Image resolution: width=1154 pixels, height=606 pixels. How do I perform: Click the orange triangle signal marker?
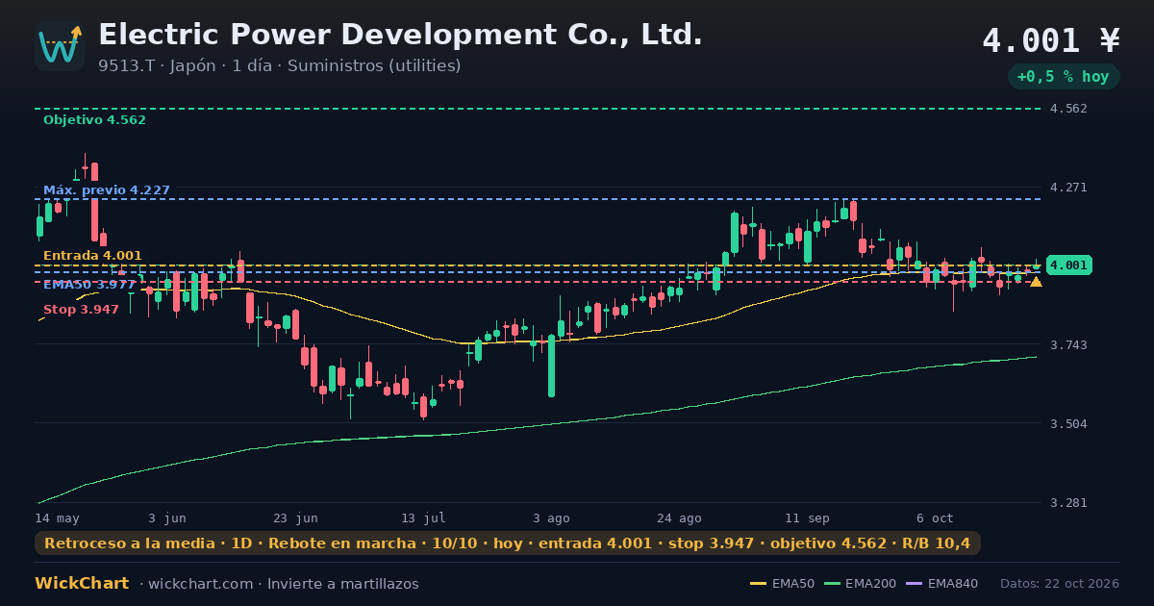click(x=1036, y=282)
